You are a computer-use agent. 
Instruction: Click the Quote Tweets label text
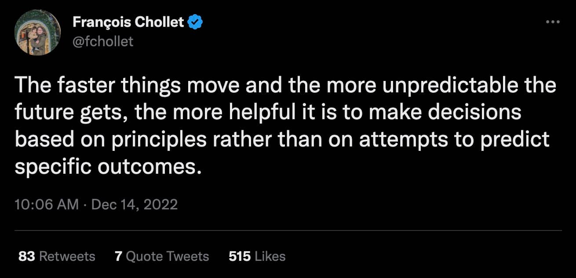click(168, 256)
